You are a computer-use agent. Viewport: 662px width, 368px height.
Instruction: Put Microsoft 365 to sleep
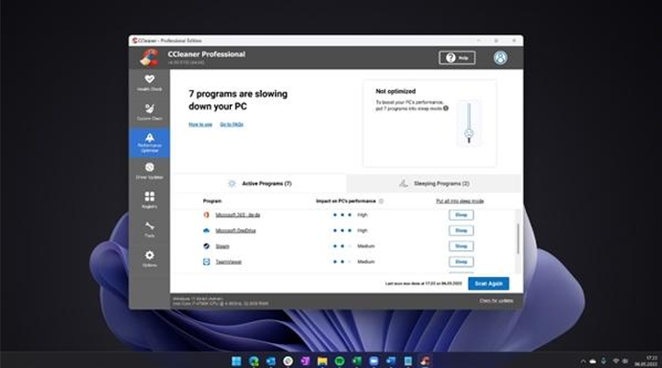(461, 215)
